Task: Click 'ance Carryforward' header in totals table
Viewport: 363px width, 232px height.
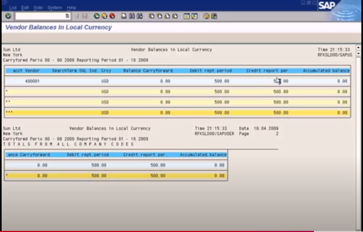Action: 29,154
